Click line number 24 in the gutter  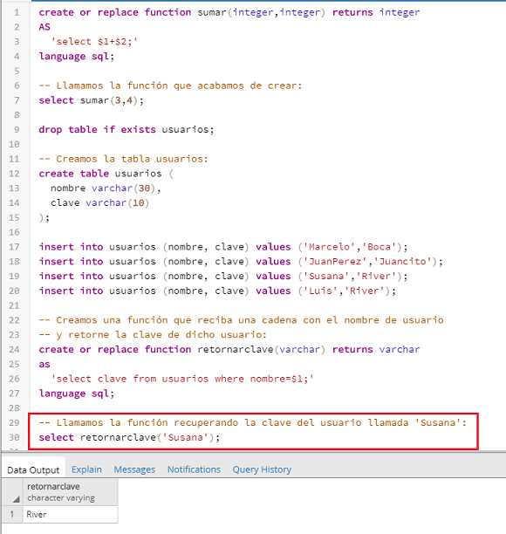(x=14, y=349)
